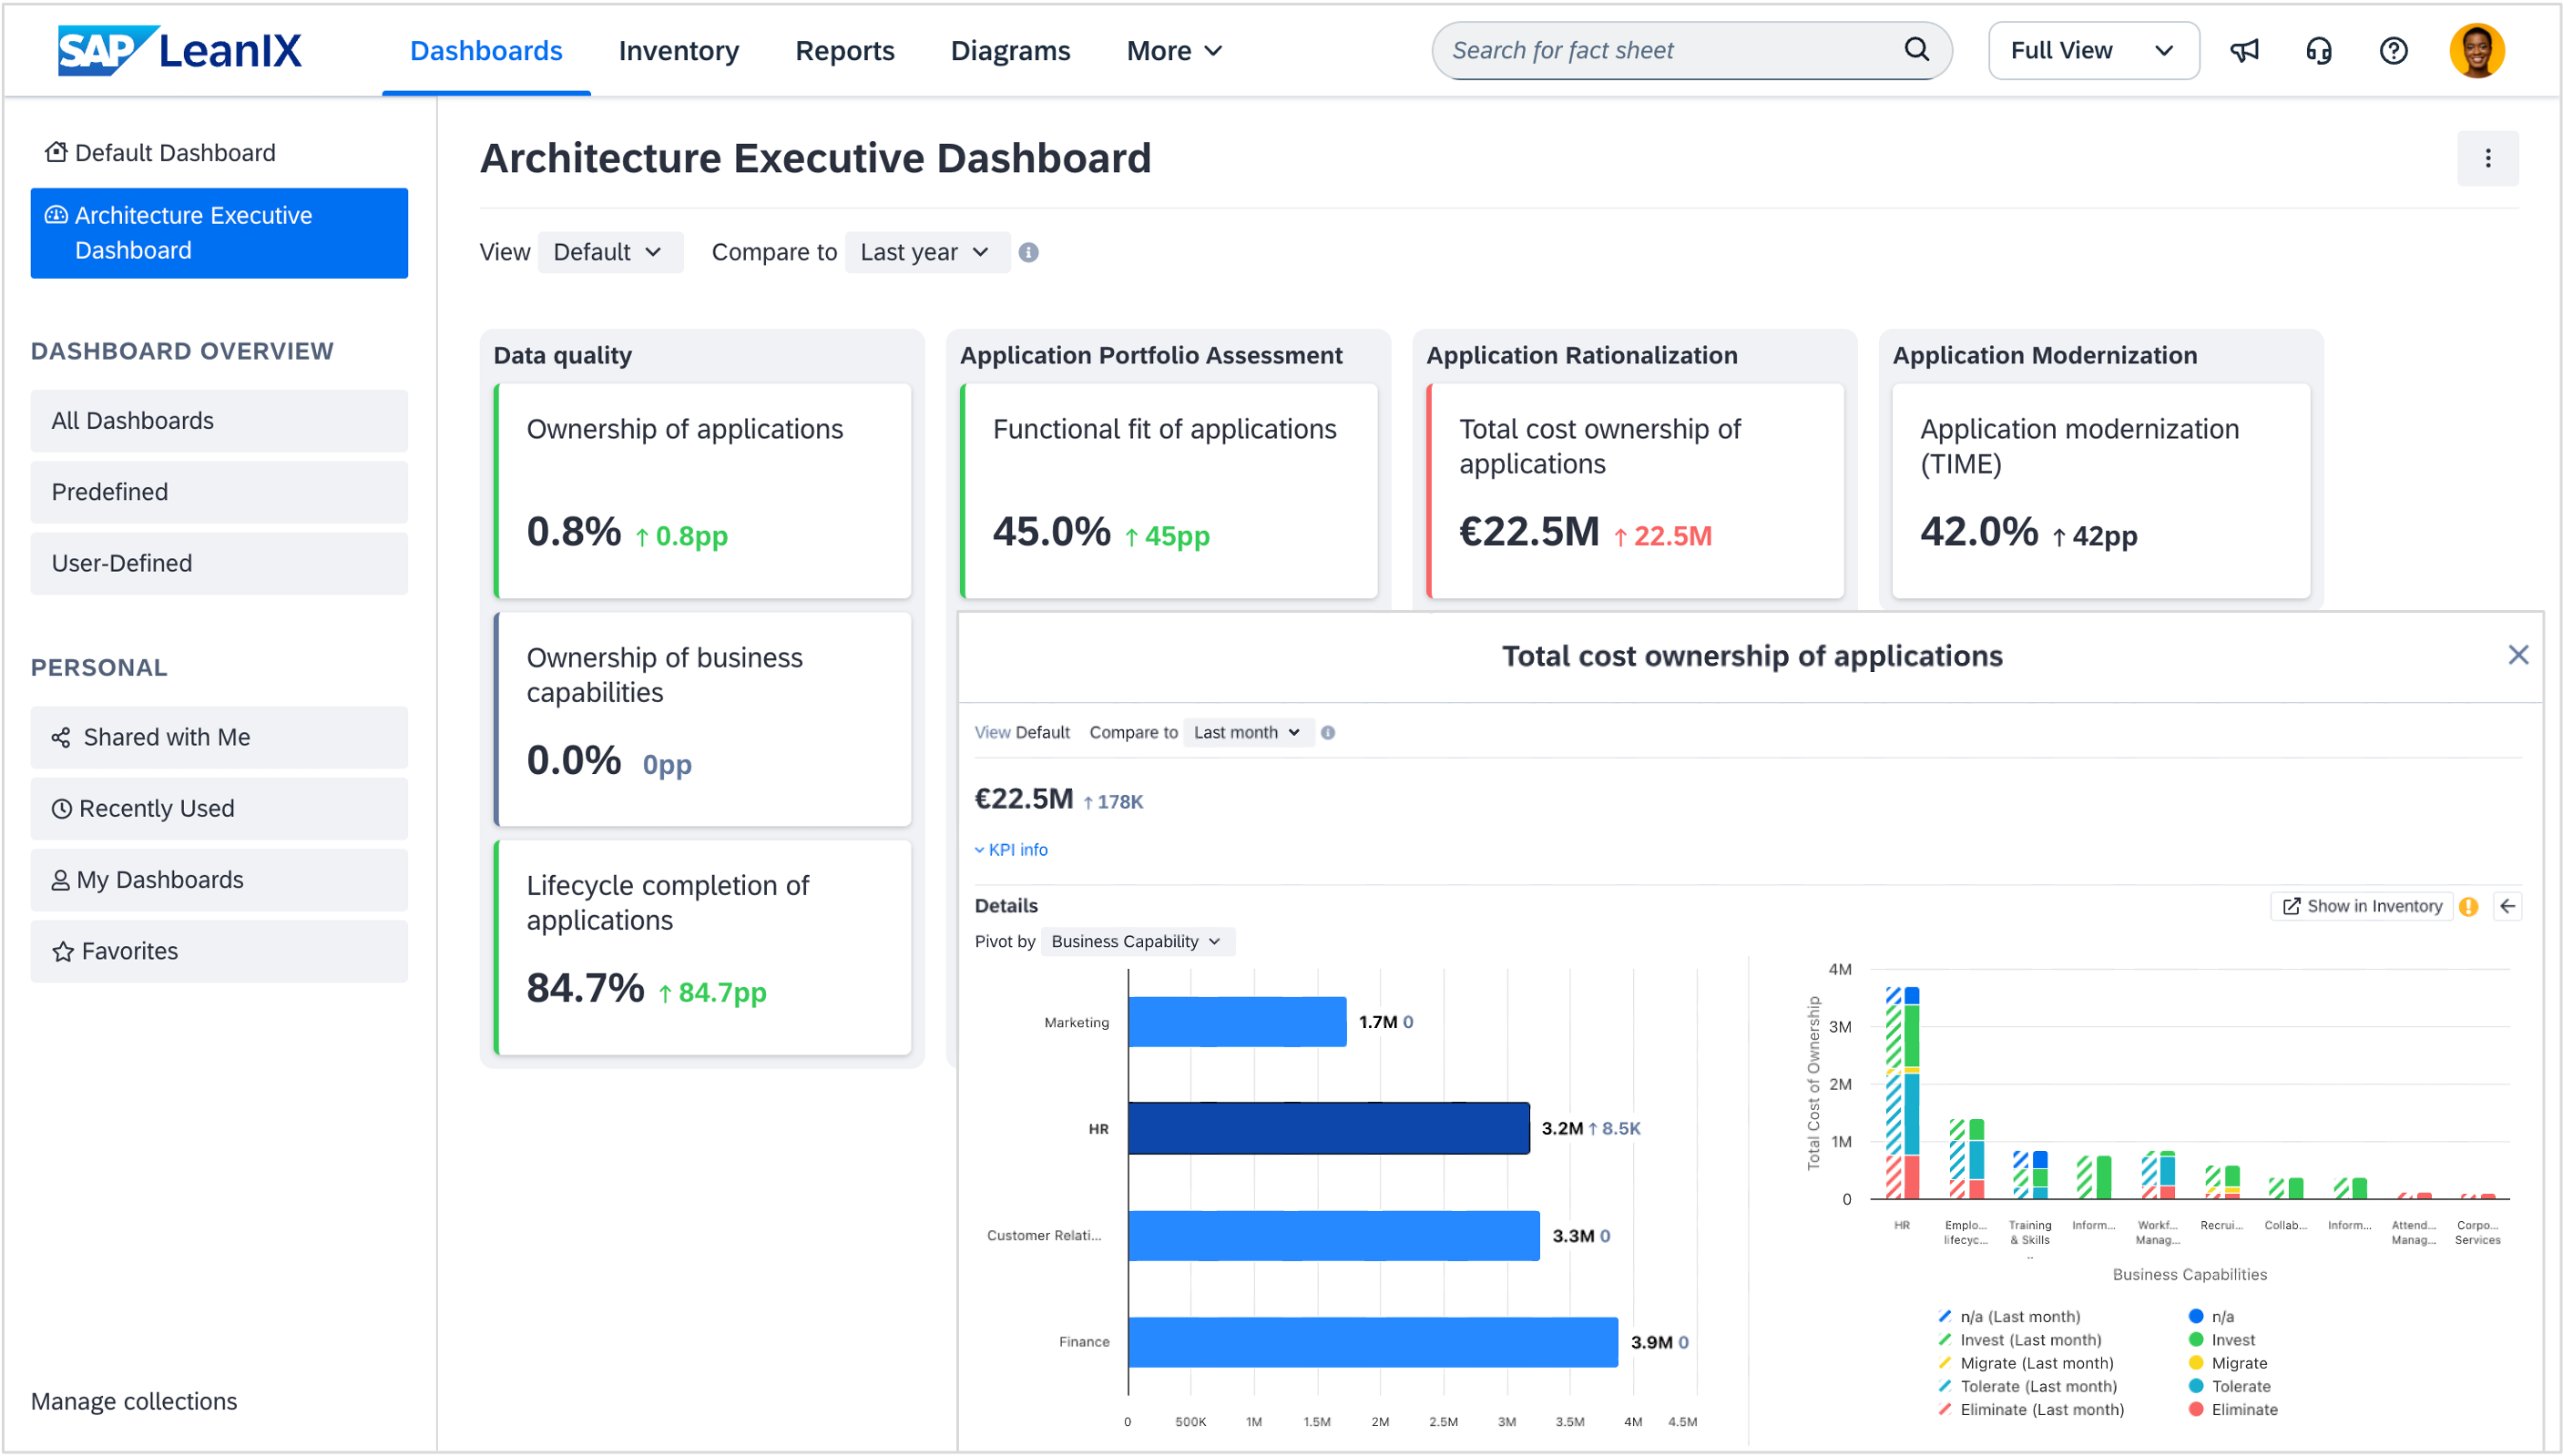Open support via the headset icon

2318,51
